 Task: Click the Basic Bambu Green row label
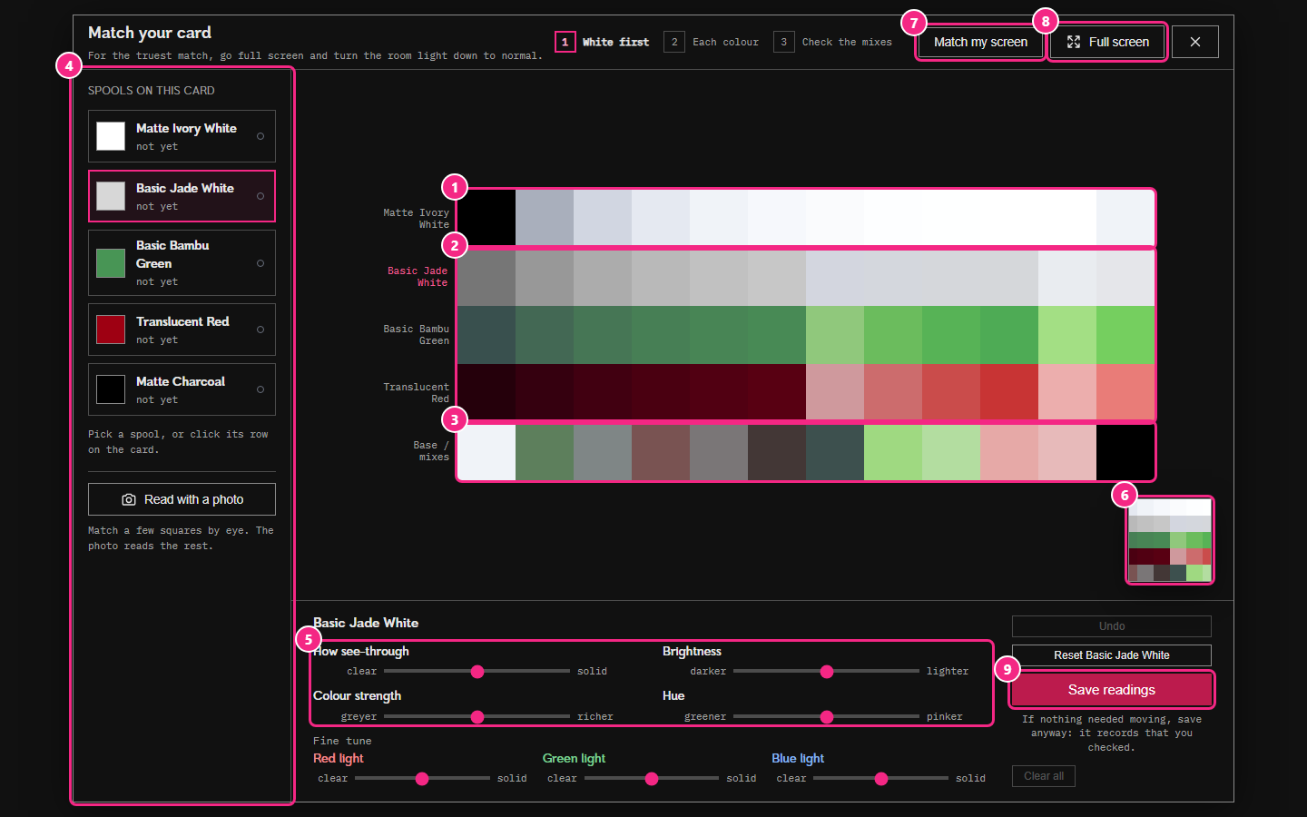click(x=416, y=335)
